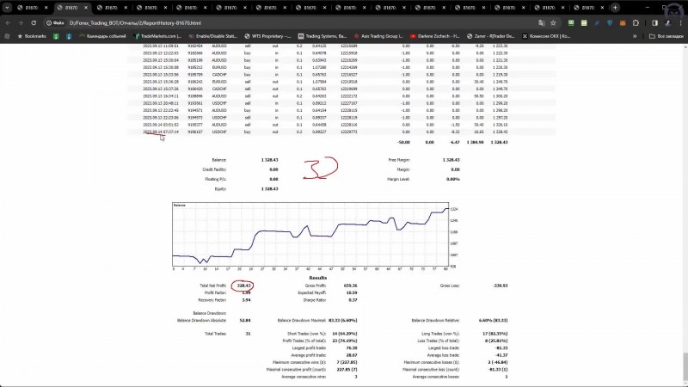Viewport: 688px width, 387px height.
Task: Open the Zaner - RJTrader bookmark
Action: coord(490,36)
